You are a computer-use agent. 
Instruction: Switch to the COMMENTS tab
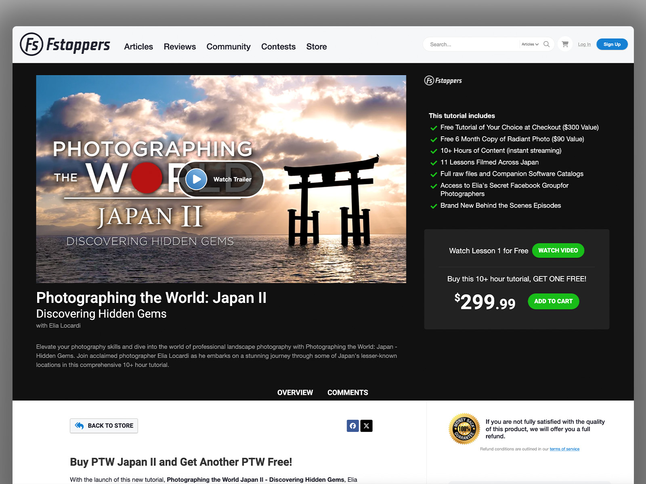click(348, 392)
